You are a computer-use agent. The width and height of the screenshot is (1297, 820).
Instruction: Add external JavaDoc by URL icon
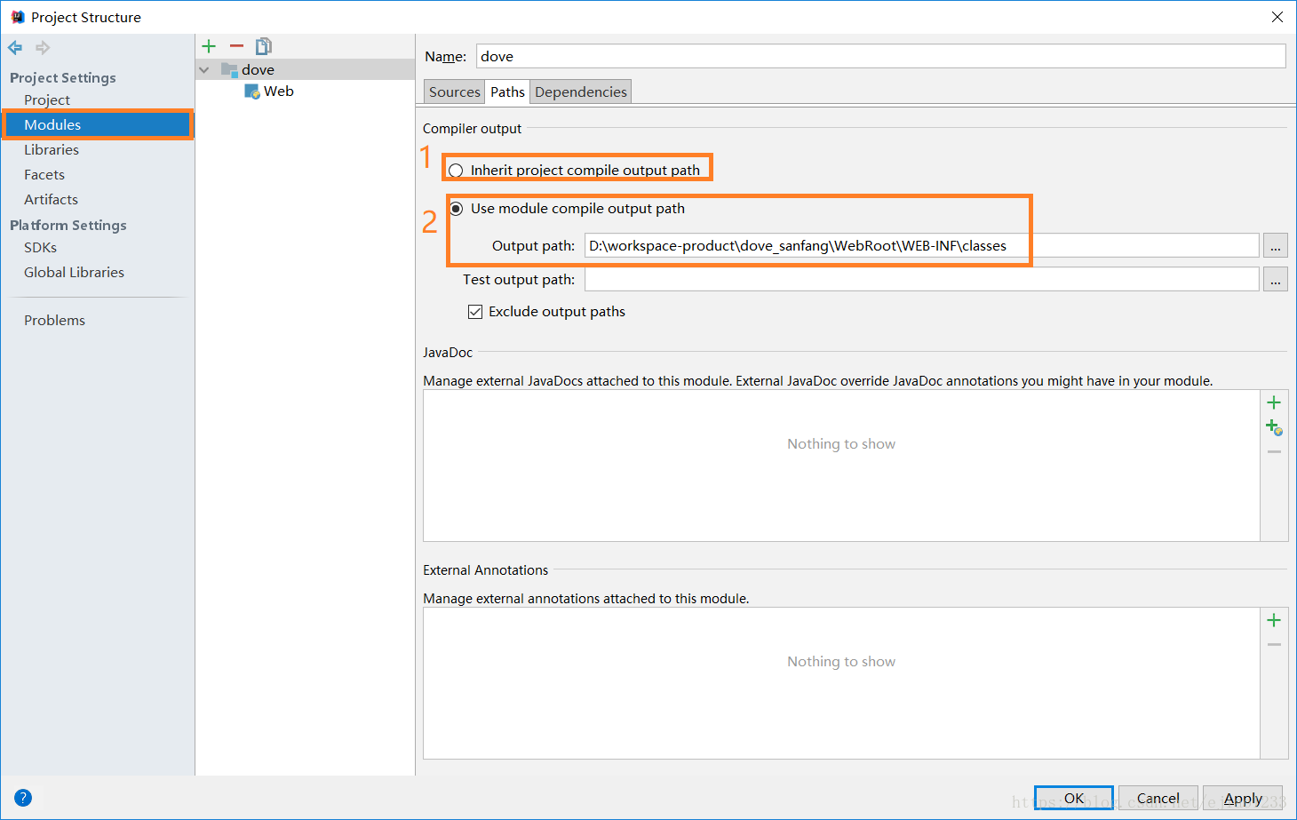point(1274,426)
